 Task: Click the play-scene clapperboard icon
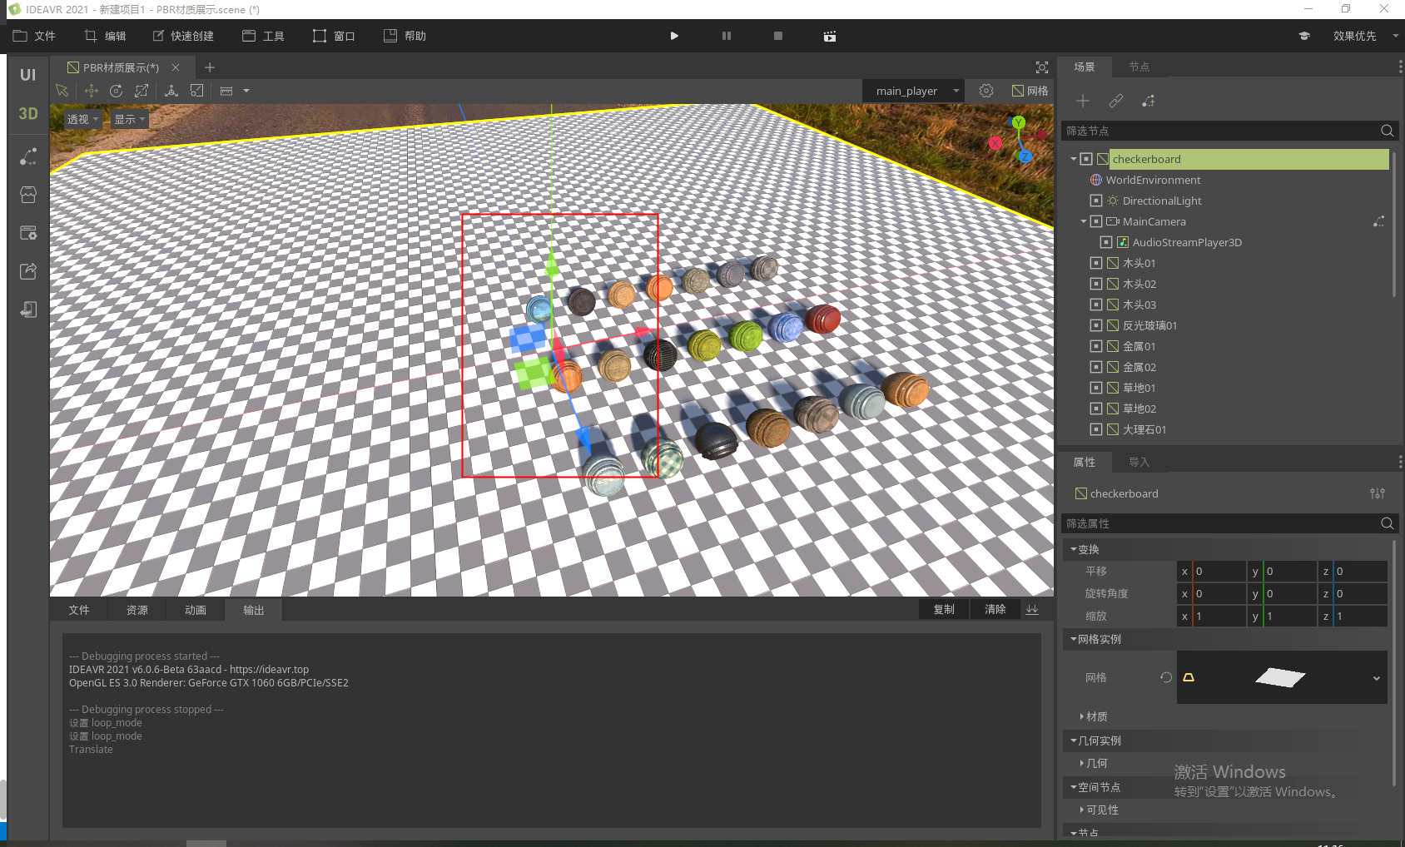[830, 36]
